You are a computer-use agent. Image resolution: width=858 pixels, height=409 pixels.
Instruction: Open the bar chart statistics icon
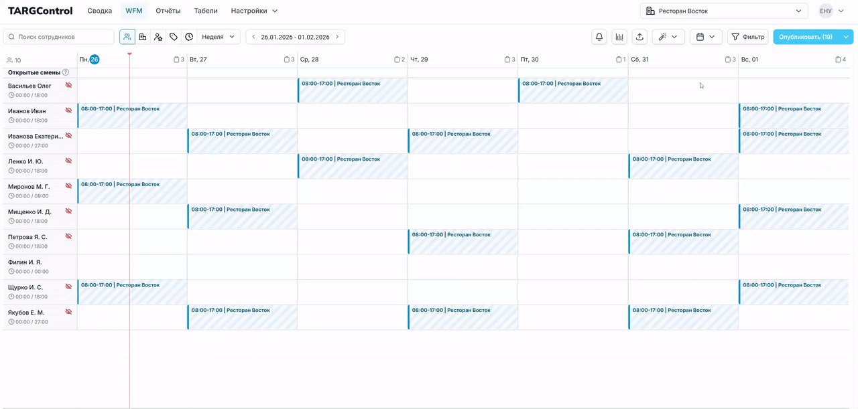619,37
